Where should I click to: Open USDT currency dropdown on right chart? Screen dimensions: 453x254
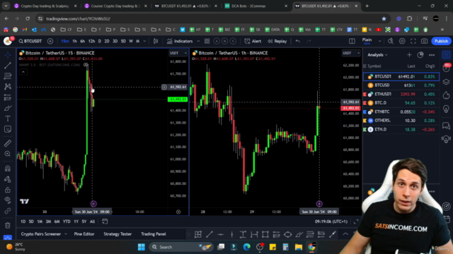point(351,53)
